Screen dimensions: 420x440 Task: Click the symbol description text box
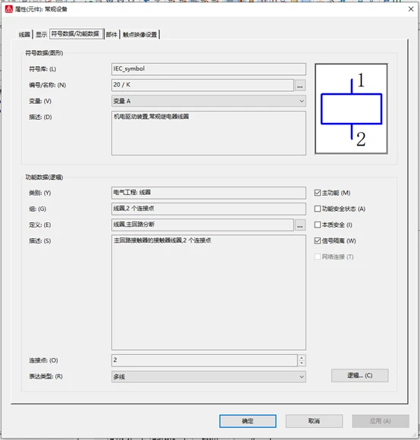pos(208,133)
